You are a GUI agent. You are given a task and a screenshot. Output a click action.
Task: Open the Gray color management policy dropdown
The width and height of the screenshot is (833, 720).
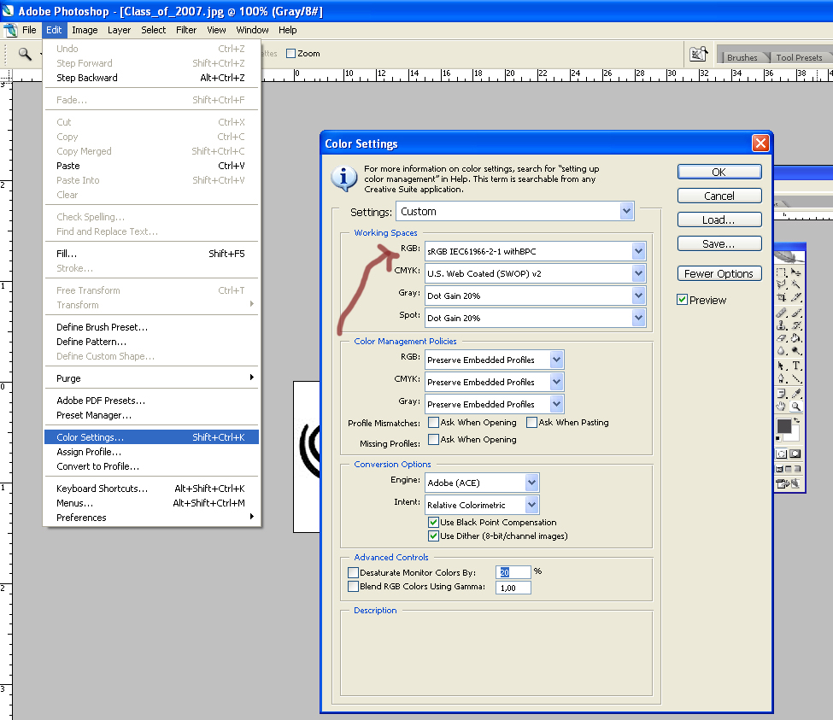click(x=495, y=405)
